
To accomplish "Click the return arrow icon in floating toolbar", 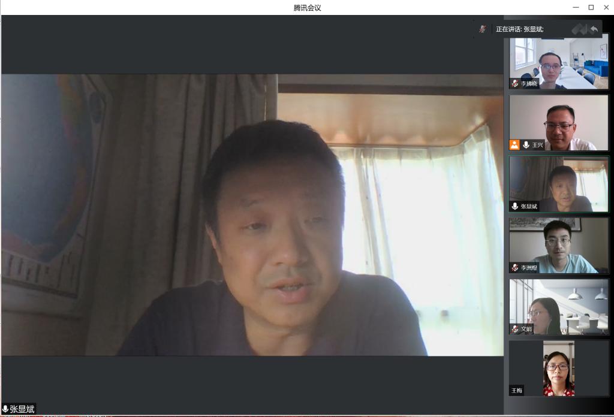I will pyautogui.click(x=594, y=29).
